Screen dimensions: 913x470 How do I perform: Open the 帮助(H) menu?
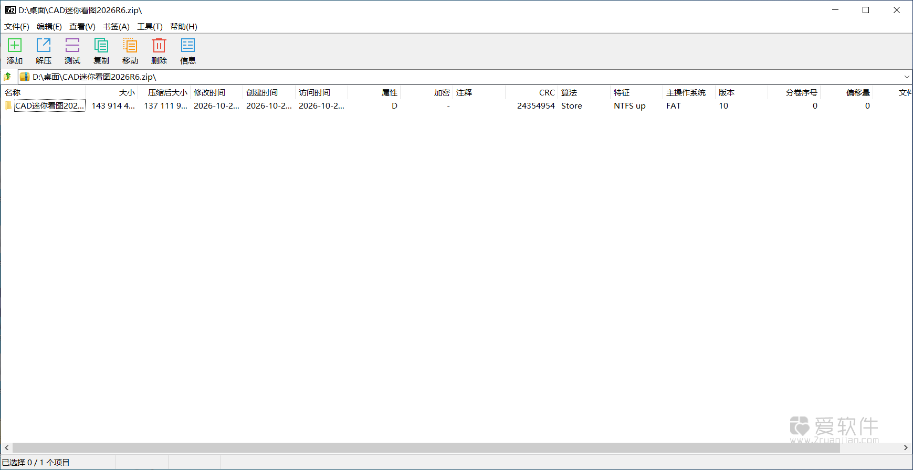click(x=184, y=27)
